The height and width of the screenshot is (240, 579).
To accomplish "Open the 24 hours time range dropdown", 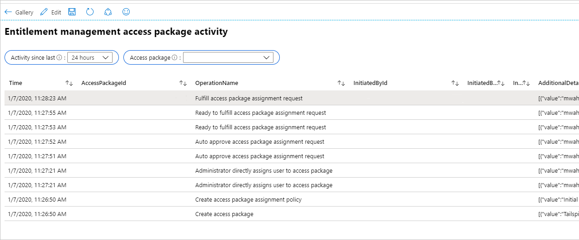I will 89,57.
